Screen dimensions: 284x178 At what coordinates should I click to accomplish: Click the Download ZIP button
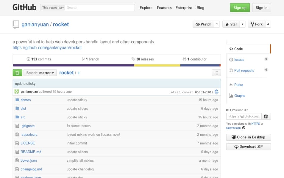coord(248,147)
